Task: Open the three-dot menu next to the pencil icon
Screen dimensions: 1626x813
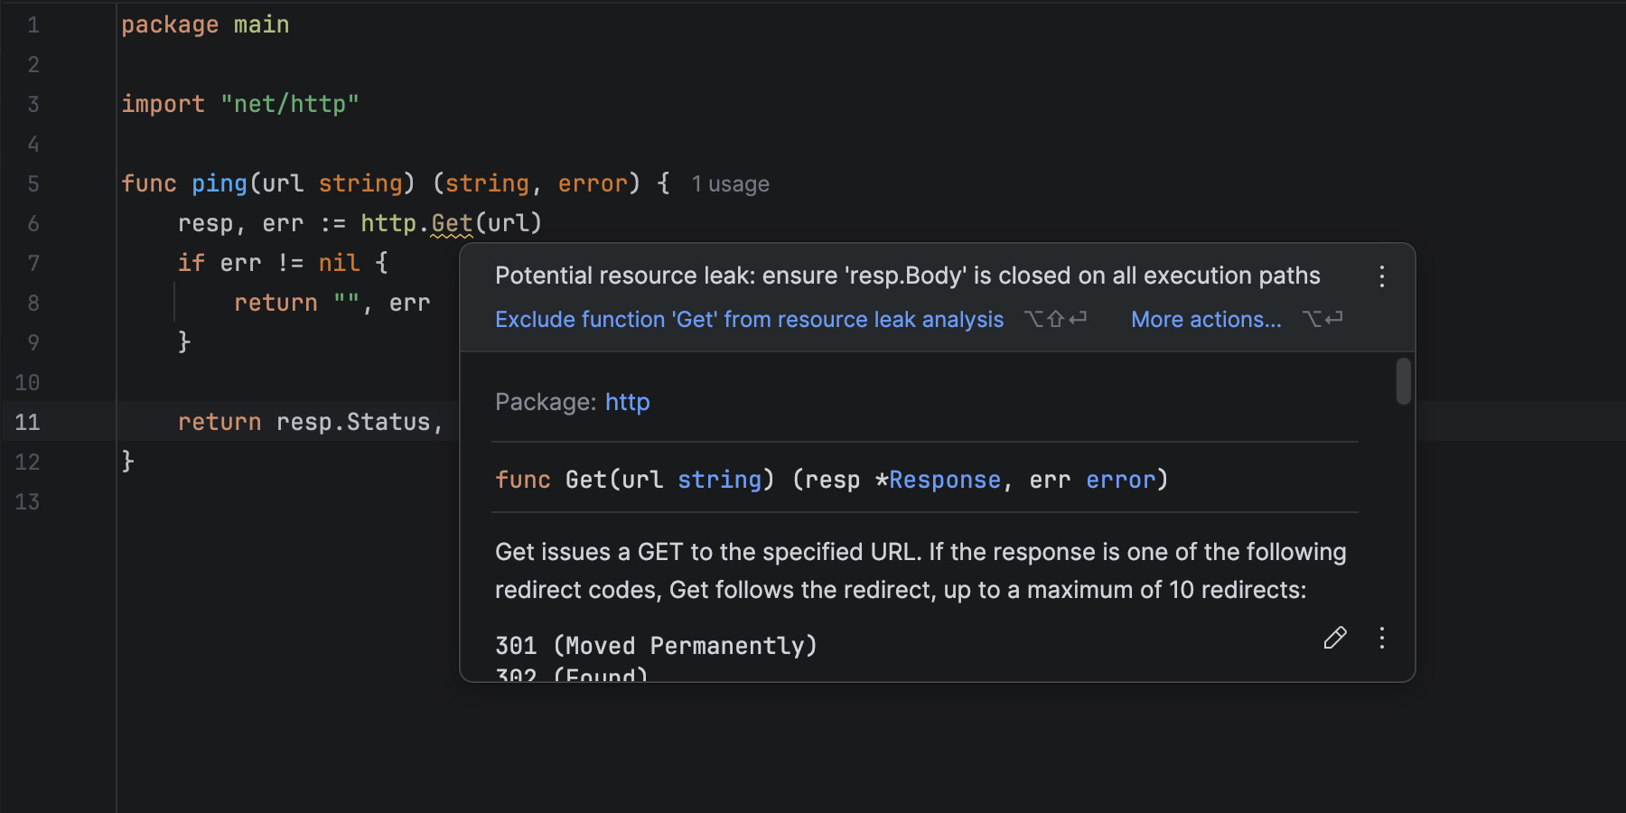Action: 1381,638
